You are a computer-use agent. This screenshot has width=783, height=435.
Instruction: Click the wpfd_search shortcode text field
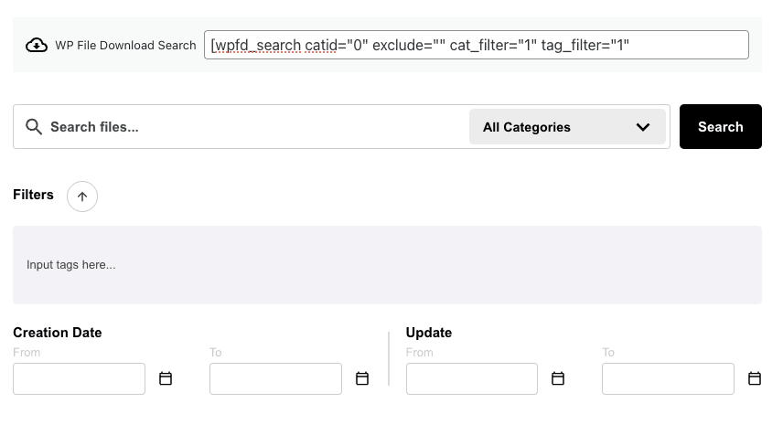476,45
